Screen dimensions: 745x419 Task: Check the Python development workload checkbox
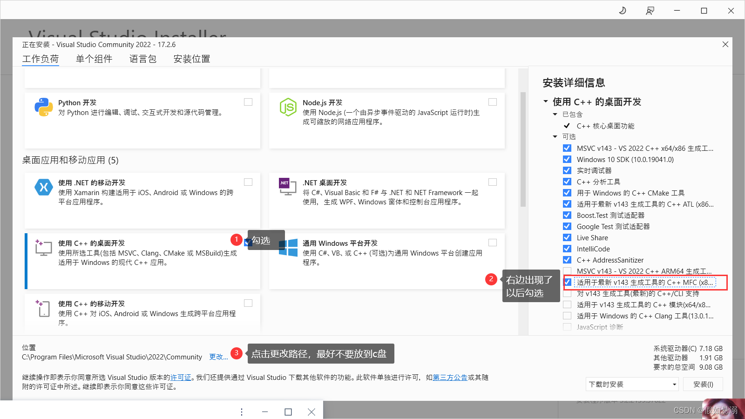coord(248,102)
